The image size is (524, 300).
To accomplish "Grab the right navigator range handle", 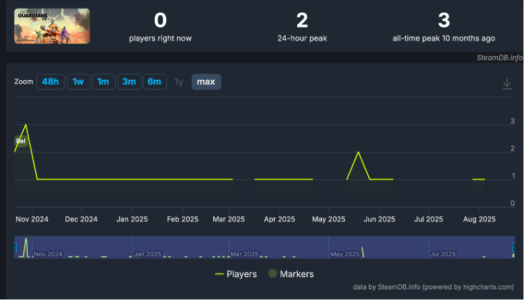I will coord(514,247).
